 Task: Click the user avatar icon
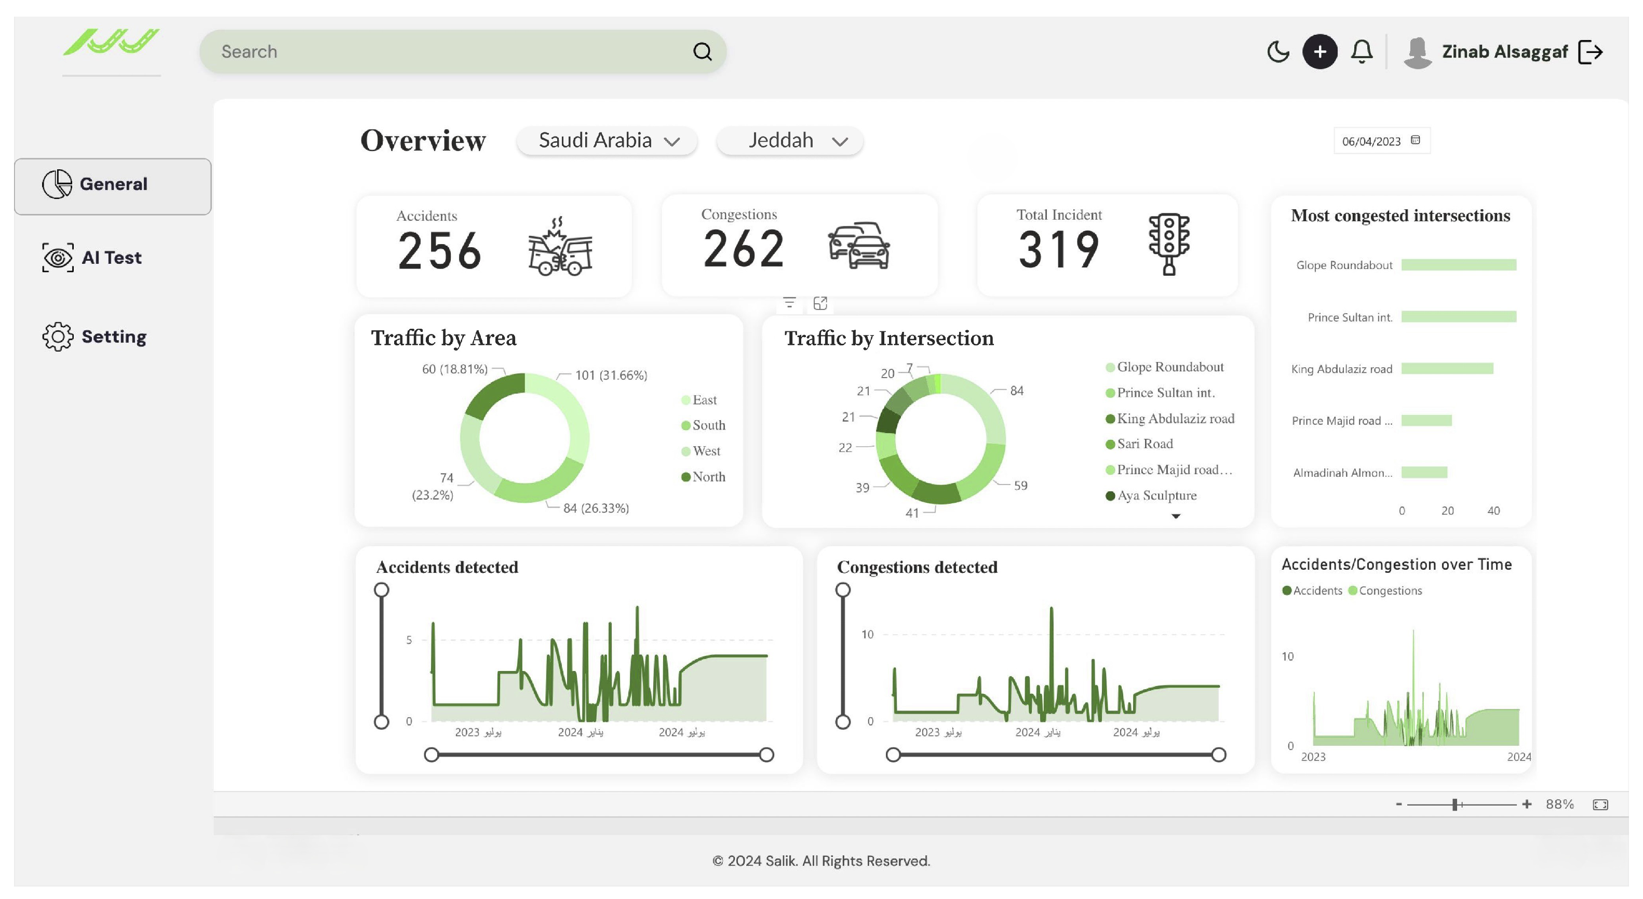click(x=1417, y=52)
